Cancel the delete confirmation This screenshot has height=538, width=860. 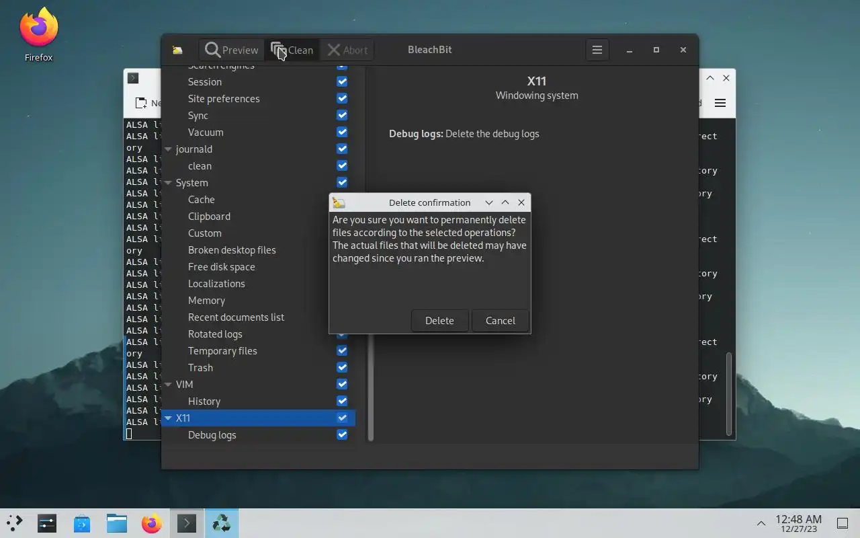(501, 321)
